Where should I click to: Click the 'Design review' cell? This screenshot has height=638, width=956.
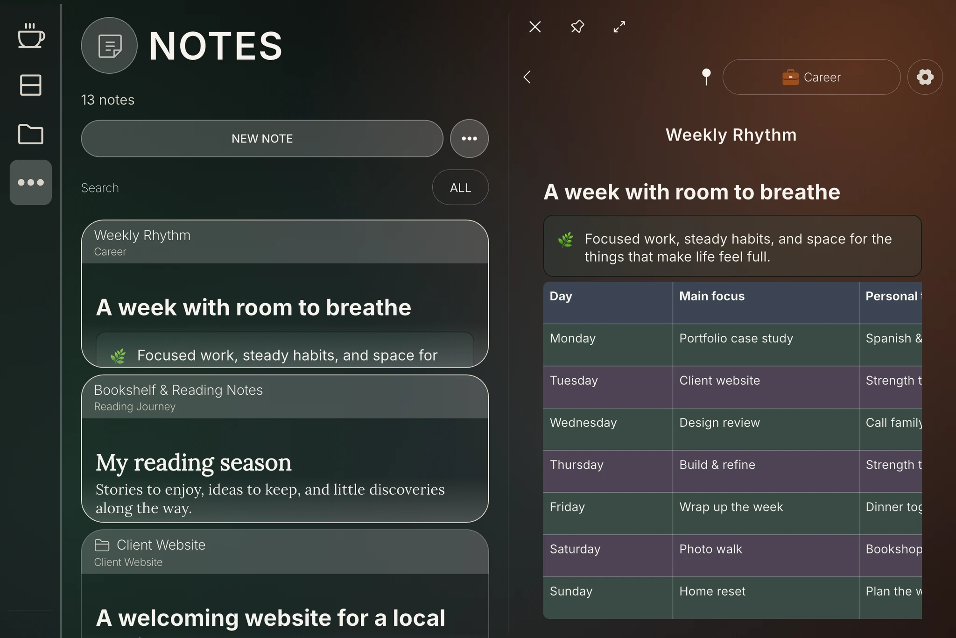point(766,429)
